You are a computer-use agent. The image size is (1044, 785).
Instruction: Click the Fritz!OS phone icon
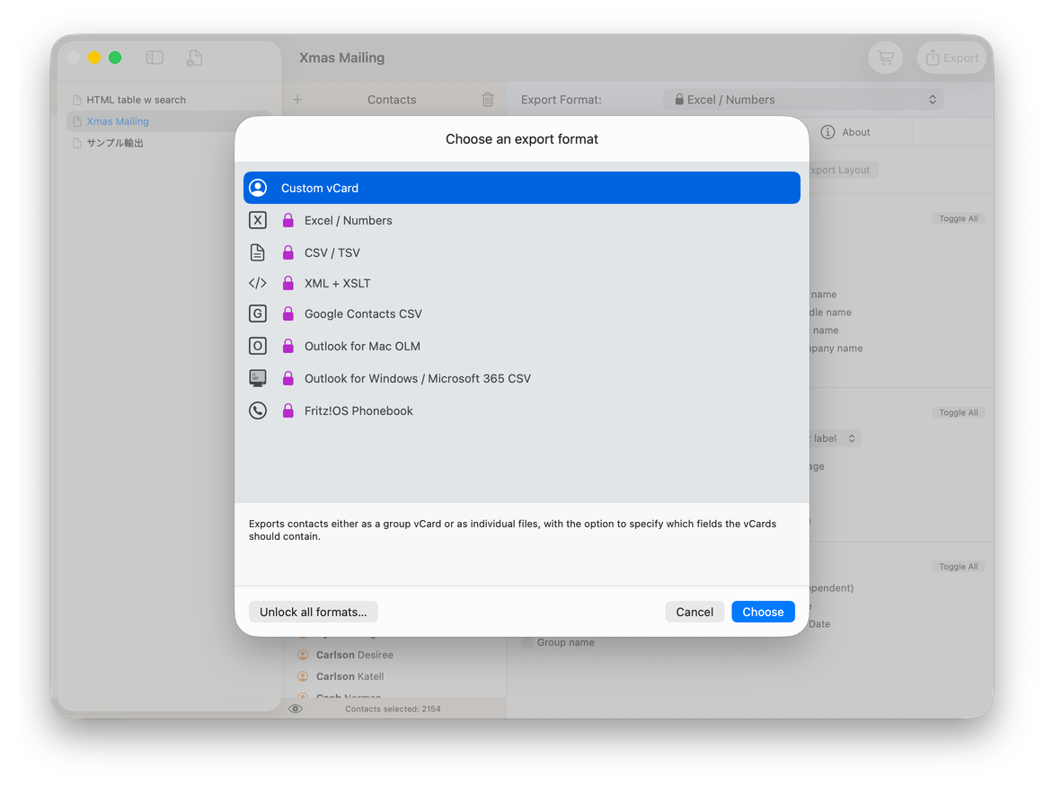pos(258,410)
